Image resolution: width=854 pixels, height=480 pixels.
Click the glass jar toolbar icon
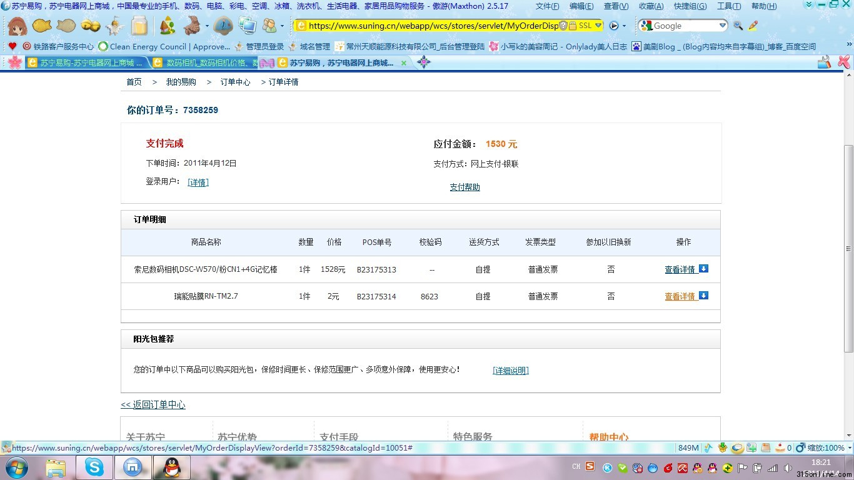[x=139, y=26]
